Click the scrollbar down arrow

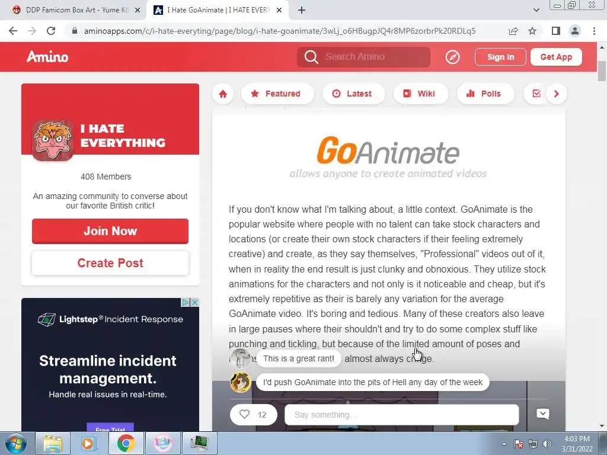tap(602, 426)
